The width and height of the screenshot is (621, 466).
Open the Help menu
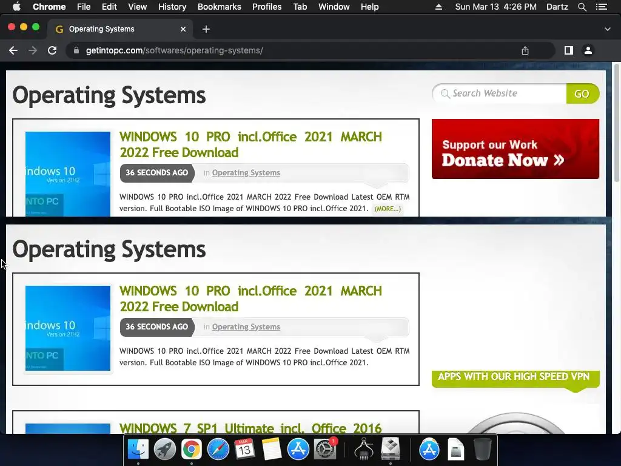[369, 7]
